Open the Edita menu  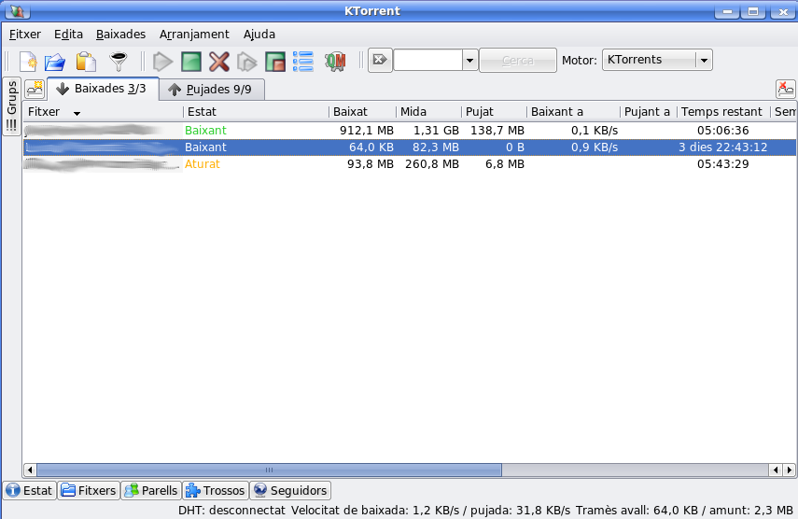tap(68, 35)
